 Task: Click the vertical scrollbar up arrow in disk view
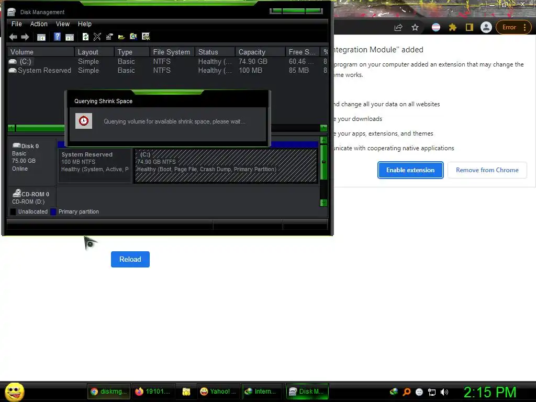pos(323,140)
